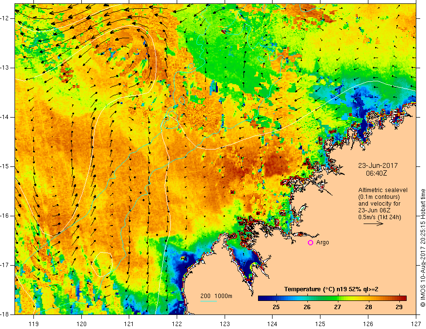Click the -17 latitude axis label

5,265
